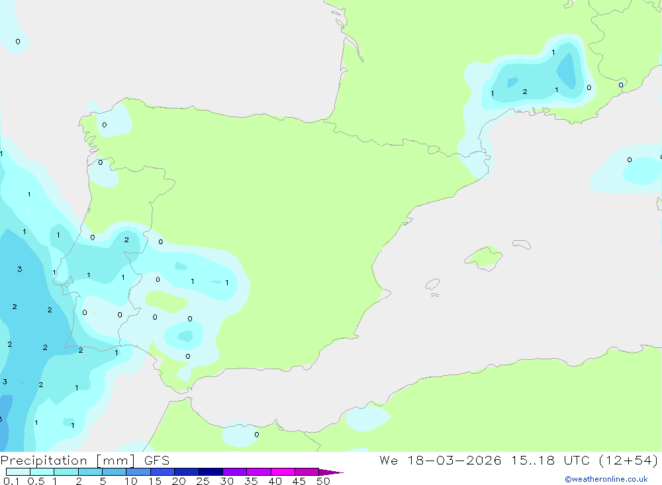Click the '0' value on the Moroccan coast
The height and width of the screenshot is (485, 662).
coord(257,435)
